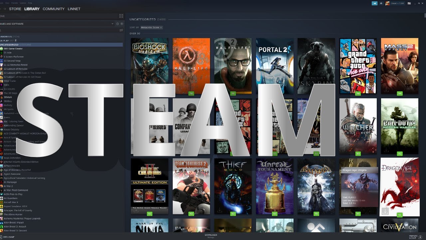Open the Help menu
Screen dimensions: 426x240
pos(30,3)
